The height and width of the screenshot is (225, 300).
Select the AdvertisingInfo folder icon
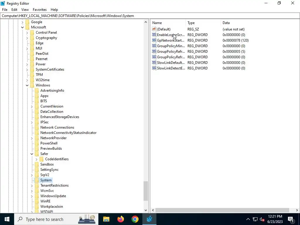pyautogui.click(x=37, y=91)
